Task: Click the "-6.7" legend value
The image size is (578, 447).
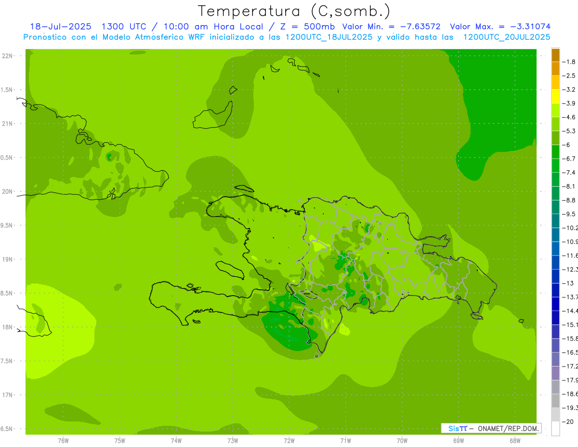Action: coord(568,159)
